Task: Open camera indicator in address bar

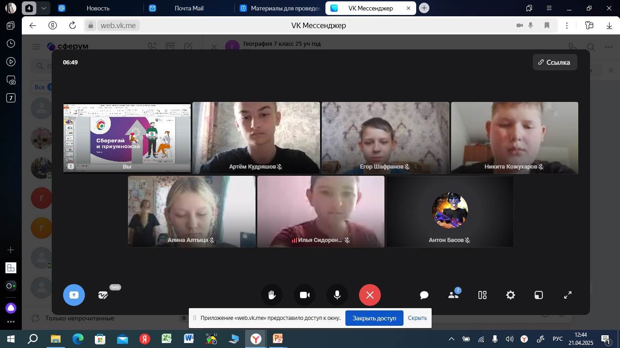Action: tap(520, 25)
